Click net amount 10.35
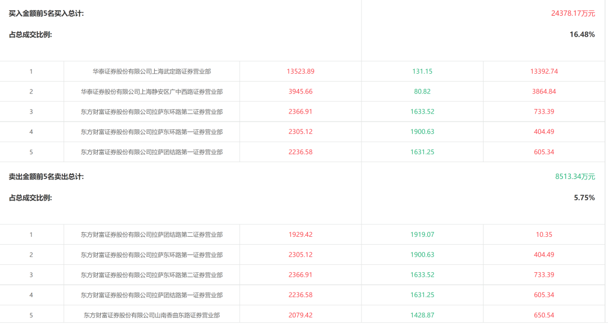The width and height of the screenshot is (608, 324). [544, 235]
